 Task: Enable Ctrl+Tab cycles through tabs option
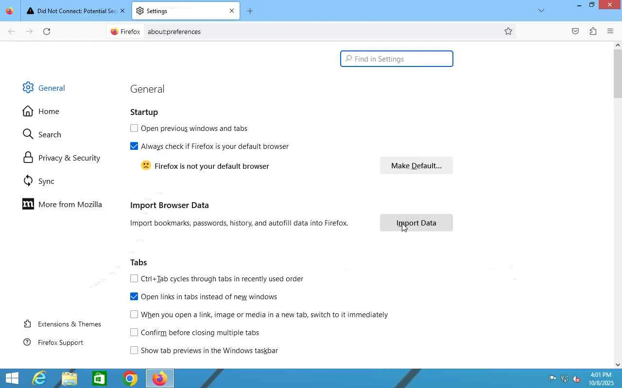point(134,279)
